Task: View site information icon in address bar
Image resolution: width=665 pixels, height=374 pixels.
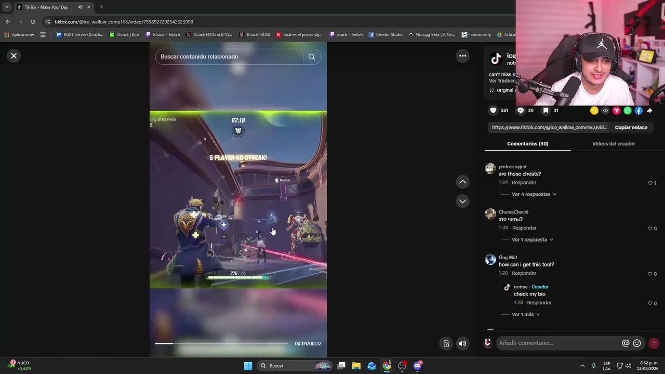Action: tap(48, 22)
